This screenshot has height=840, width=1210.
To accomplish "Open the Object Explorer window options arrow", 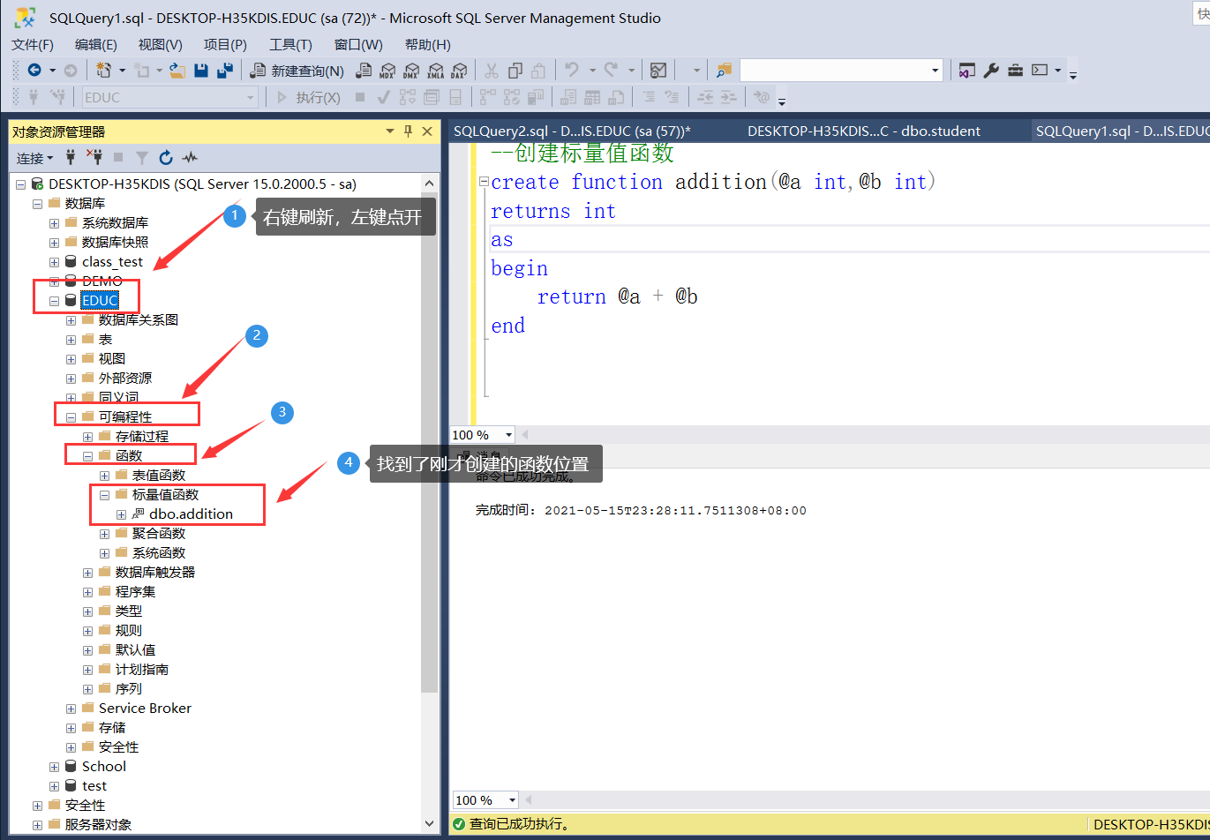I will tap(390, 131).
